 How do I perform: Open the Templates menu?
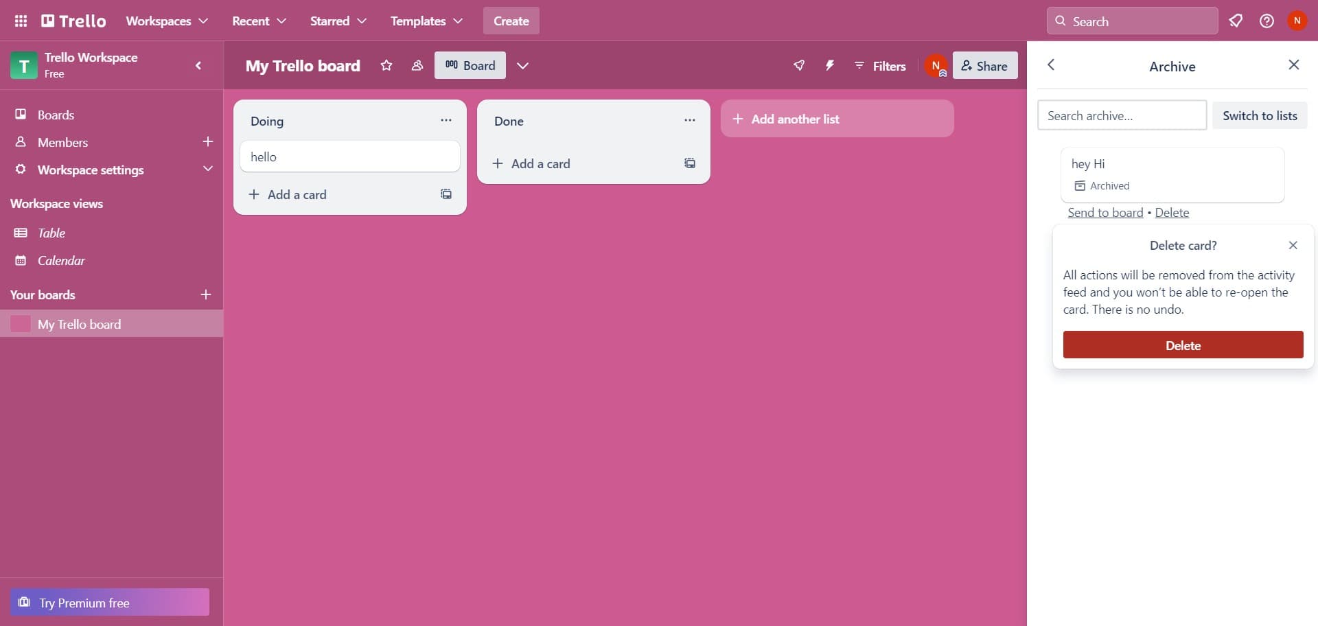(x=426, y=21)
